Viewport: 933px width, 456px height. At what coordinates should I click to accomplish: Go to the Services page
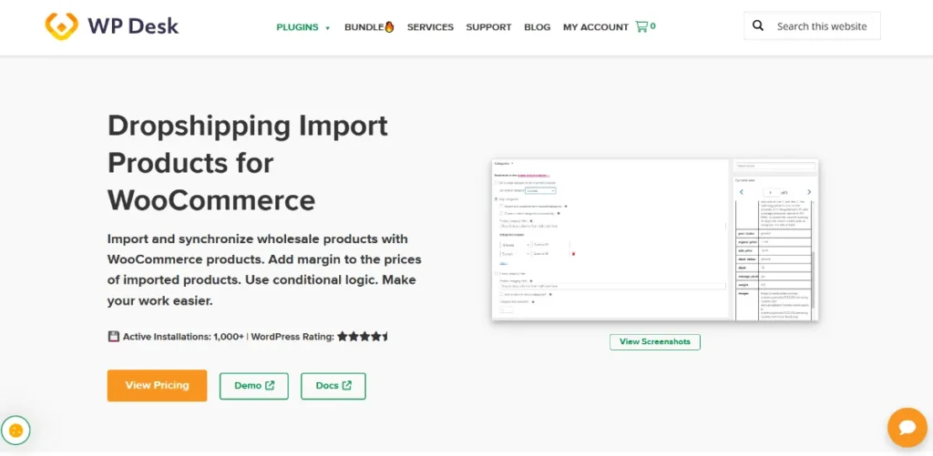point(430,27)
